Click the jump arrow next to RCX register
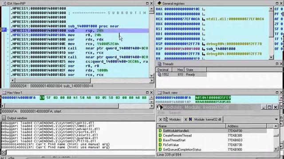Screen dimensions: 284x159 pyautogui.click(x=204, y=19)
